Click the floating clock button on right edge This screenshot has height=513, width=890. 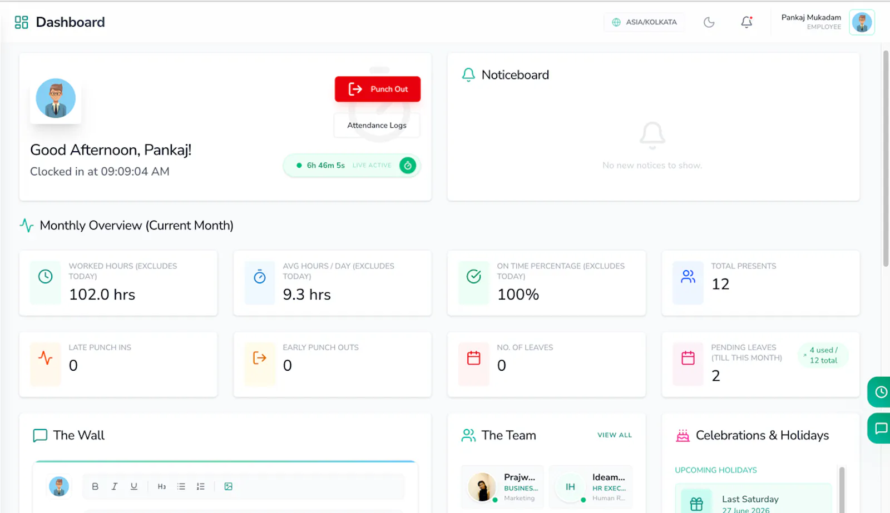click(880, 392)
